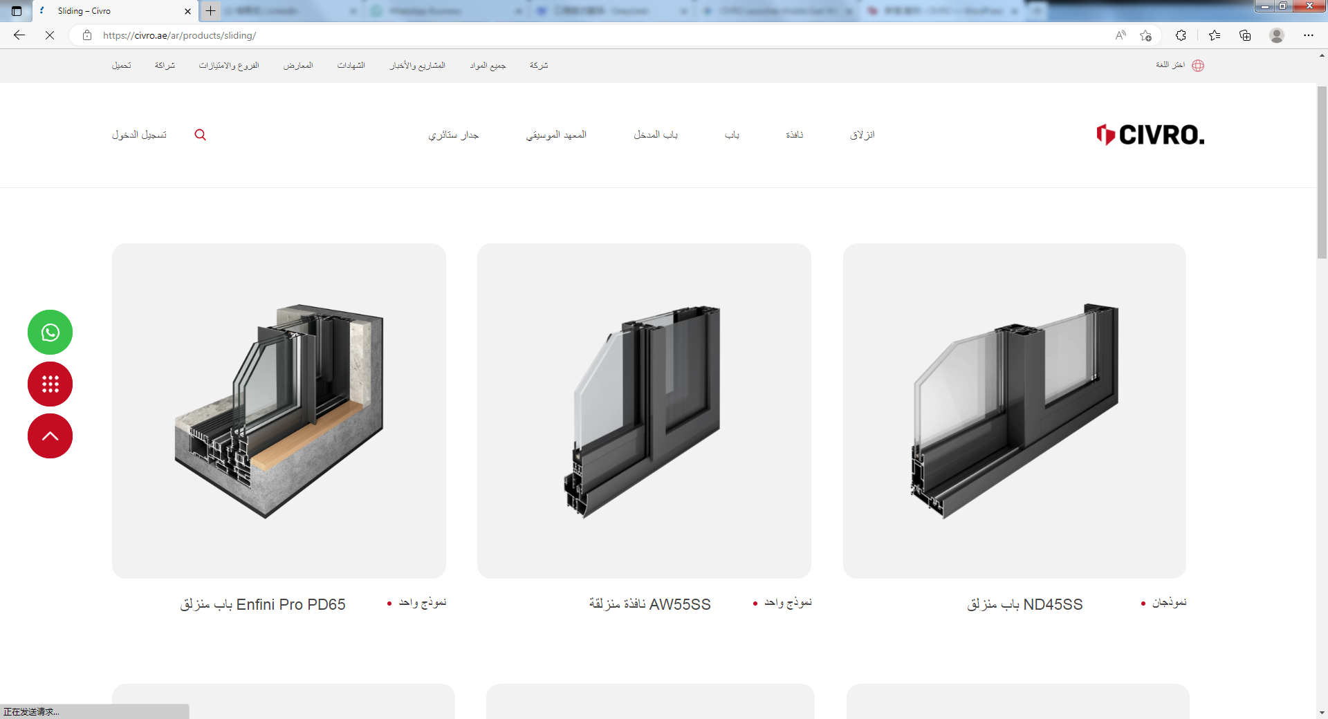Viewport: 1328px width, 719px height.
Task: Open the جميع المواد top bar link
Action: coord(488,66)
